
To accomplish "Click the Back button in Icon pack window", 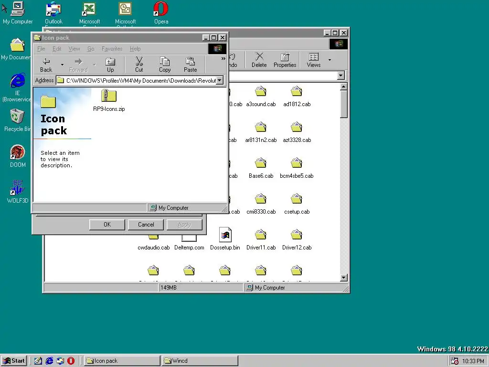I will [46, 65].
